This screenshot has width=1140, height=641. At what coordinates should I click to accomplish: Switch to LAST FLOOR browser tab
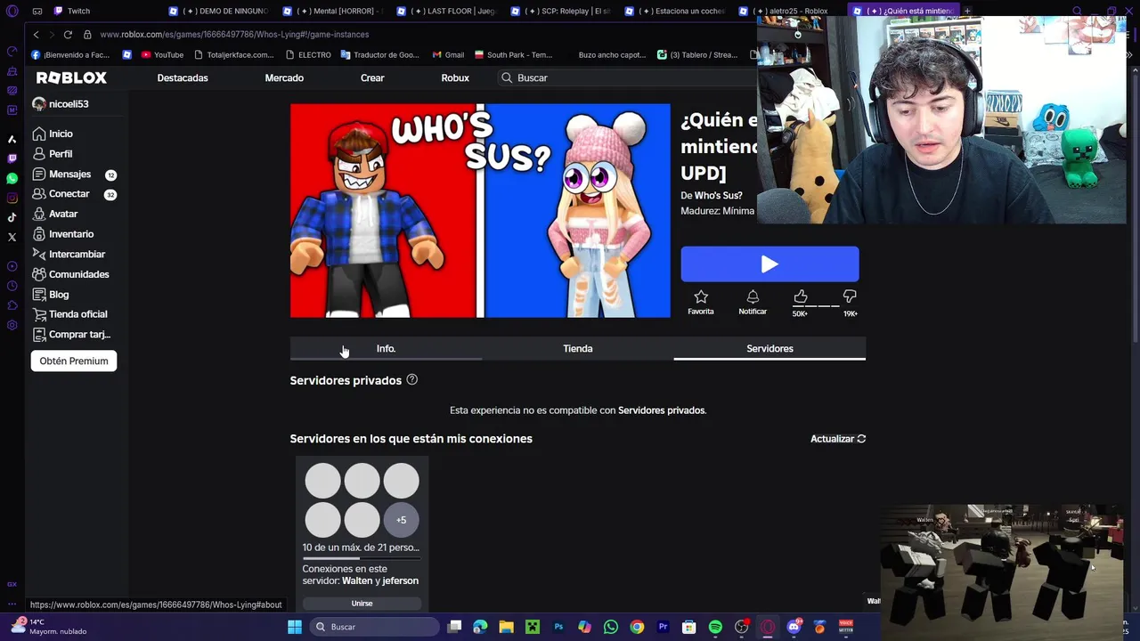pos(447,11)
